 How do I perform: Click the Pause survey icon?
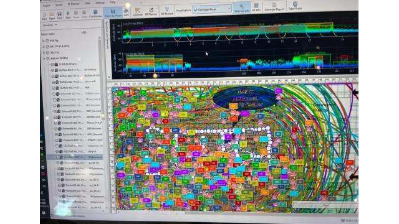tap(76, 14)
